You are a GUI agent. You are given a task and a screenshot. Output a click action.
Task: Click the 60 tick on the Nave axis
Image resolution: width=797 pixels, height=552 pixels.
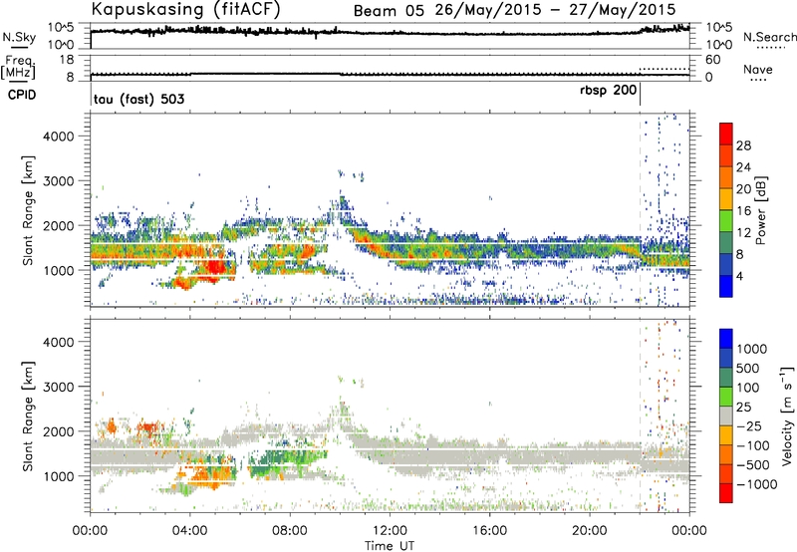pos(713,60)
